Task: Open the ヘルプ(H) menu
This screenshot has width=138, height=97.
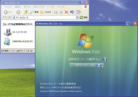Action: 61,7
